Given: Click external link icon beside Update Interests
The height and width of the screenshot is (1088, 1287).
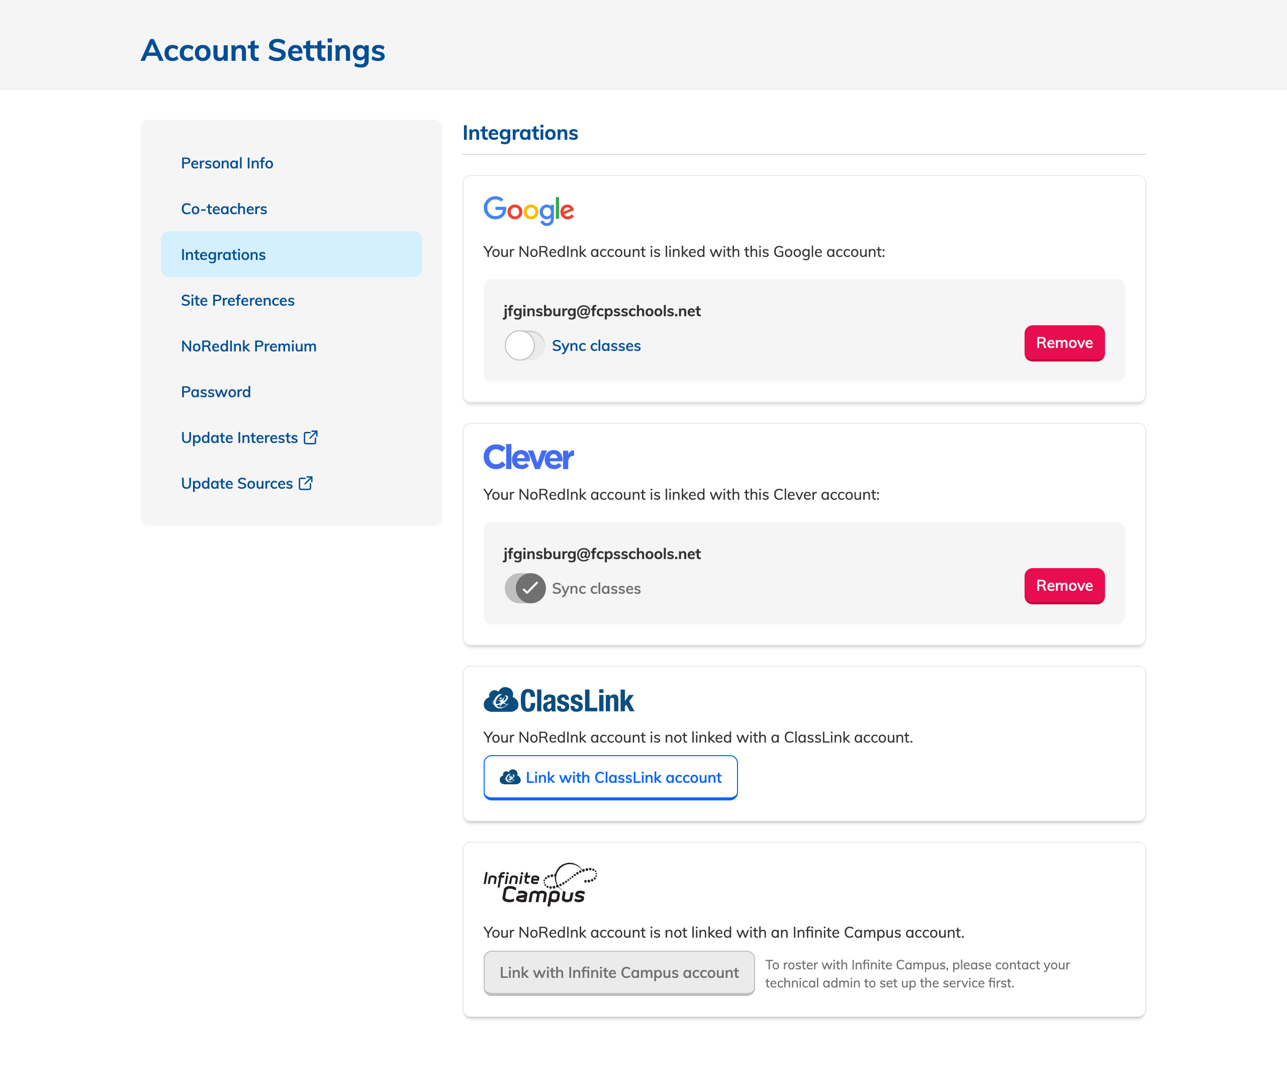Looking at the screenshot, I should [x=311, y=437].
